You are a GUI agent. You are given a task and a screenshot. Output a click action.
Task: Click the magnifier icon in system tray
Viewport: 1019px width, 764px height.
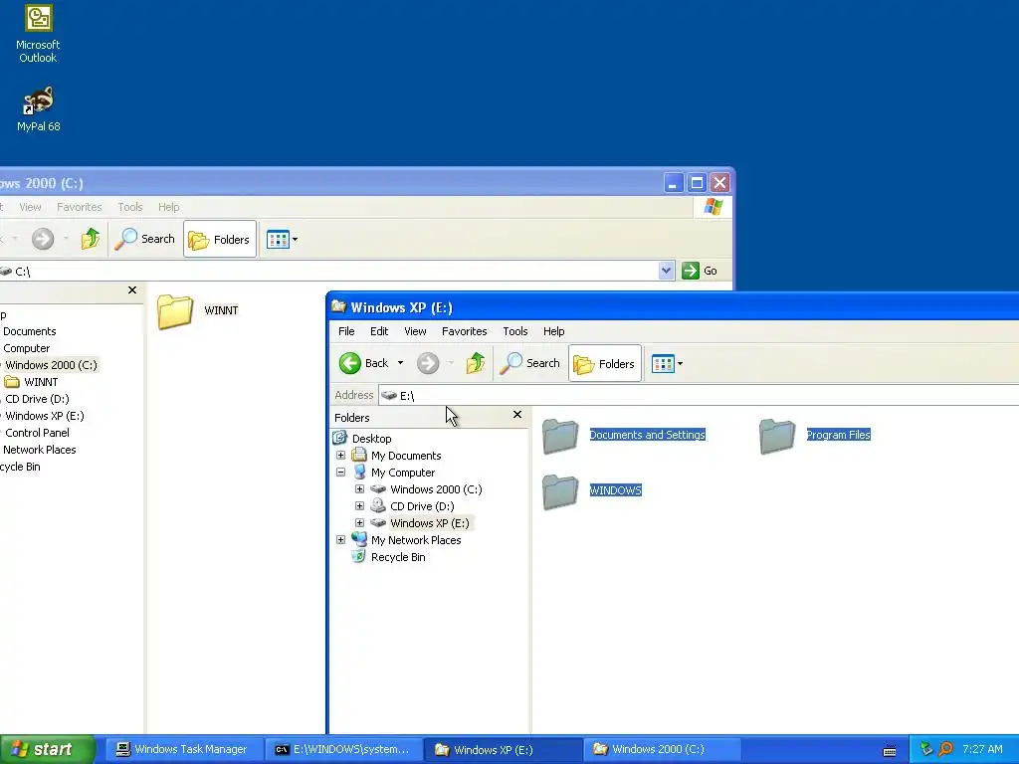pyautogui.click(x=945, y=749)
